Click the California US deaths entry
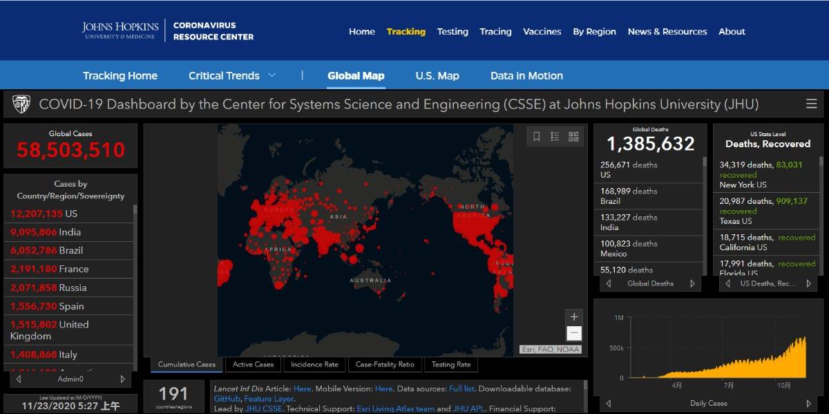The height and width of the screenshot is (414, 829). click(x=766, y=242)
